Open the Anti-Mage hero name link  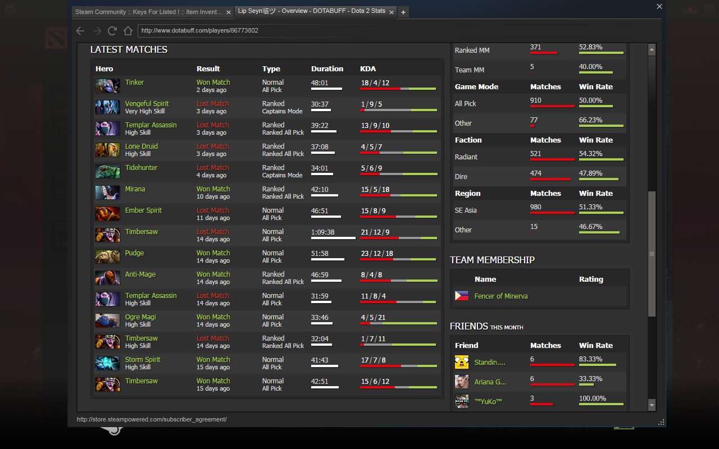pyautogui.click(x=140, y=274)
